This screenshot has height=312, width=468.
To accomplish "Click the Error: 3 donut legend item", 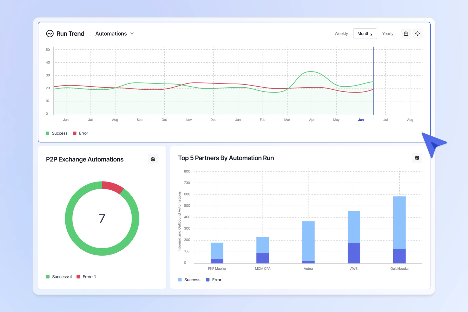I will [86, 277].
